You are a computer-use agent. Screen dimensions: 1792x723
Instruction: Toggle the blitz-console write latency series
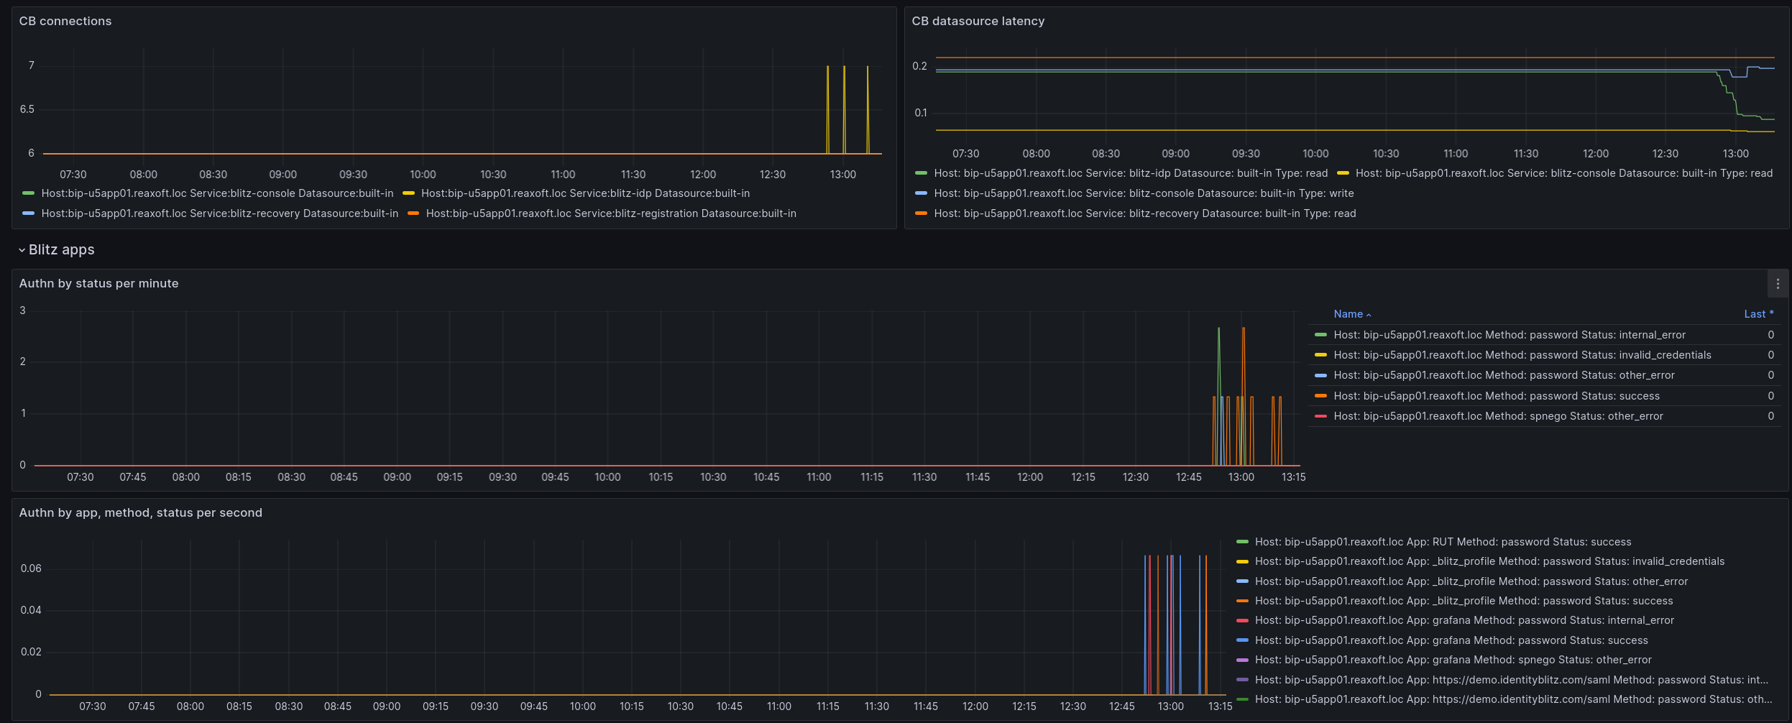1142,193
